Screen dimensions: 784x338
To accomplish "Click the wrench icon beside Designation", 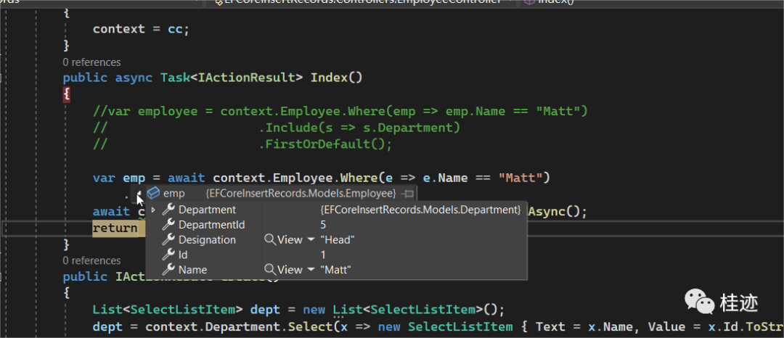I will [x=169, y=240].
